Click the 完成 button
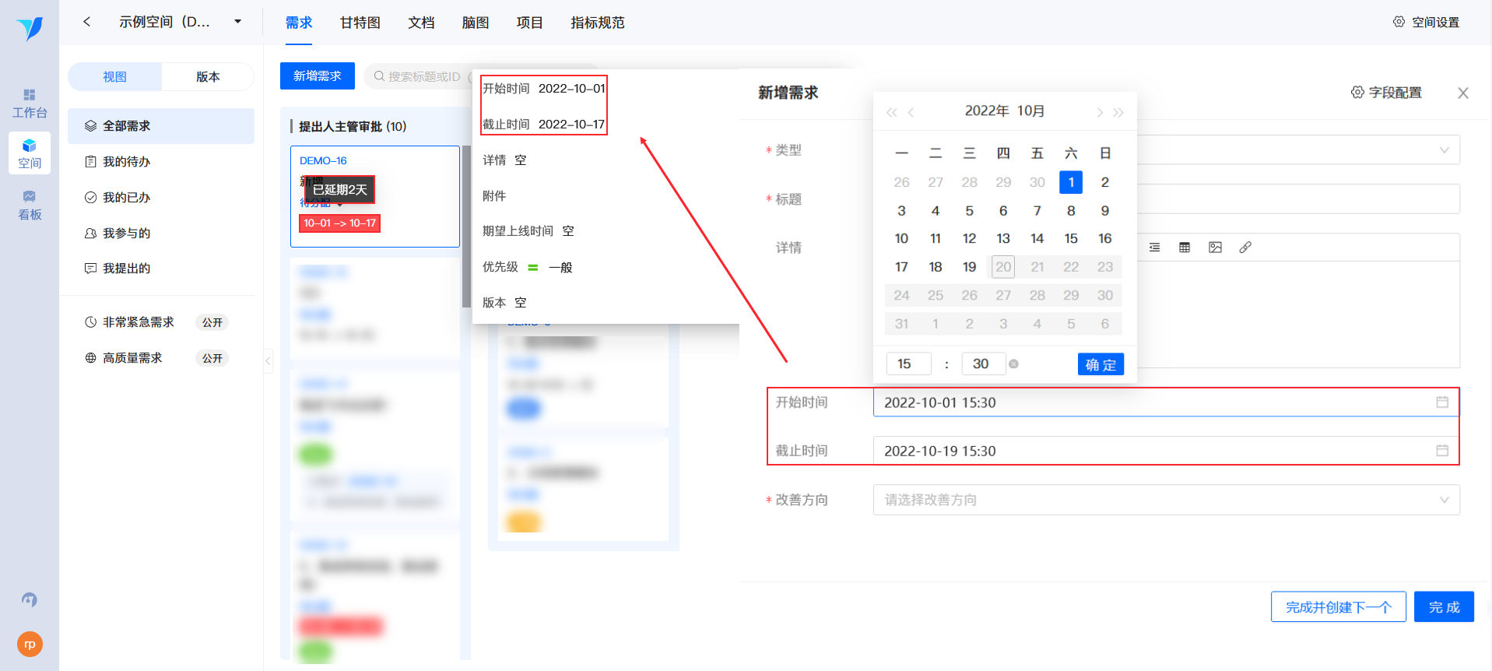1492x671 pixels. coord(1444,606)
